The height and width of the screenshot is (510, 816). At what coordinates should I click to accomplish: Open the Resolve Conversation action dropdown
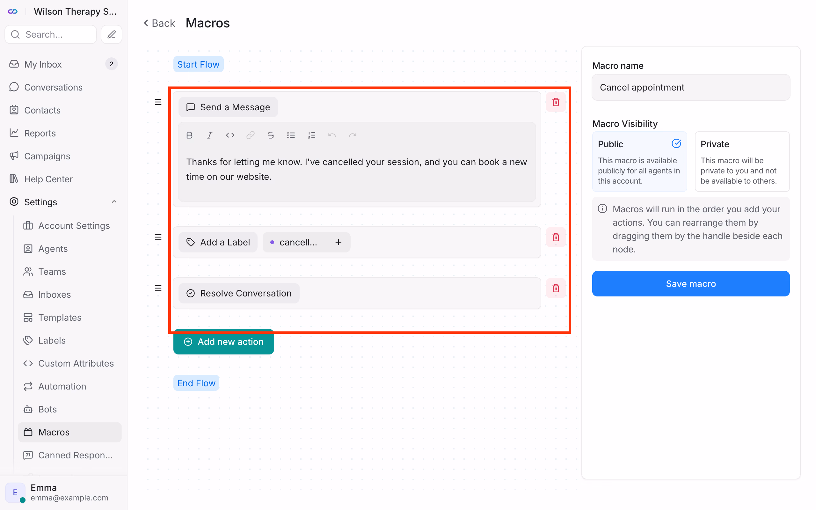(x=239, y=293)
